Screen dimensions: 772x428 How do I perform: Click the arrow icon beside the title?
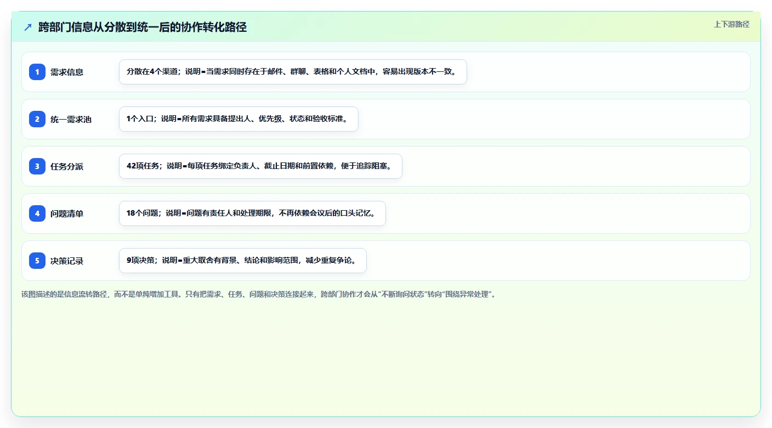tap(28, 27)
